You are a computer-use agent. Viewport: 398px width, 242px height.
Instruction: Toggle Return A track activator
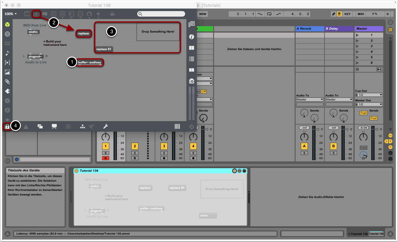tap(304, 146)
